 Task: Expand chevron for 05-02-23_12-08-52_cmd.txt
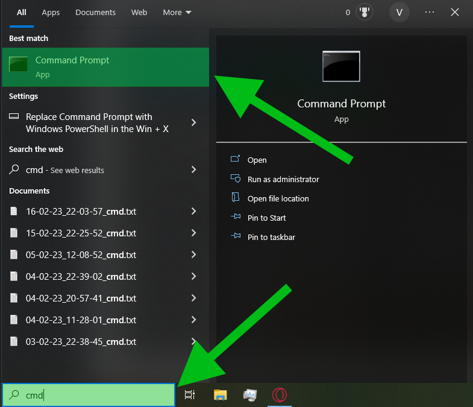pos(193,254)
